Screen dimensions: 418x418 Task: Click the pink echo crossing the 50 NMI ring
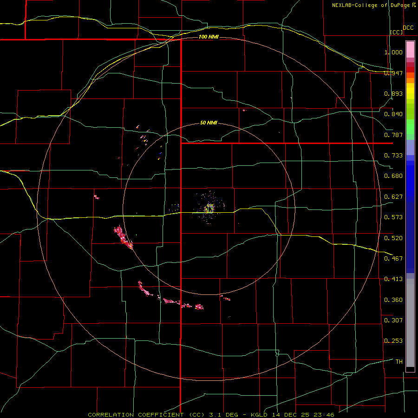(x=123, y=237)
